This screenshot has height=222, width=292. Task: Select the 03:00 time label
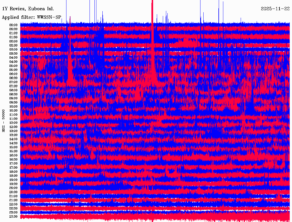[13, 50]
